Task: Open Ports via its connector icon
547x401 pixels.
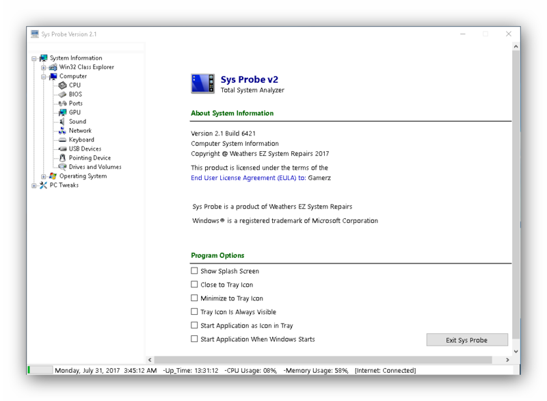Action: [62, 103]
